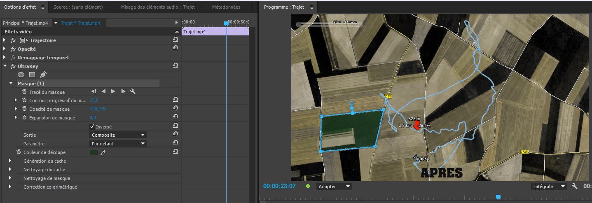Track the mask forward one frame

click(123, 91)
